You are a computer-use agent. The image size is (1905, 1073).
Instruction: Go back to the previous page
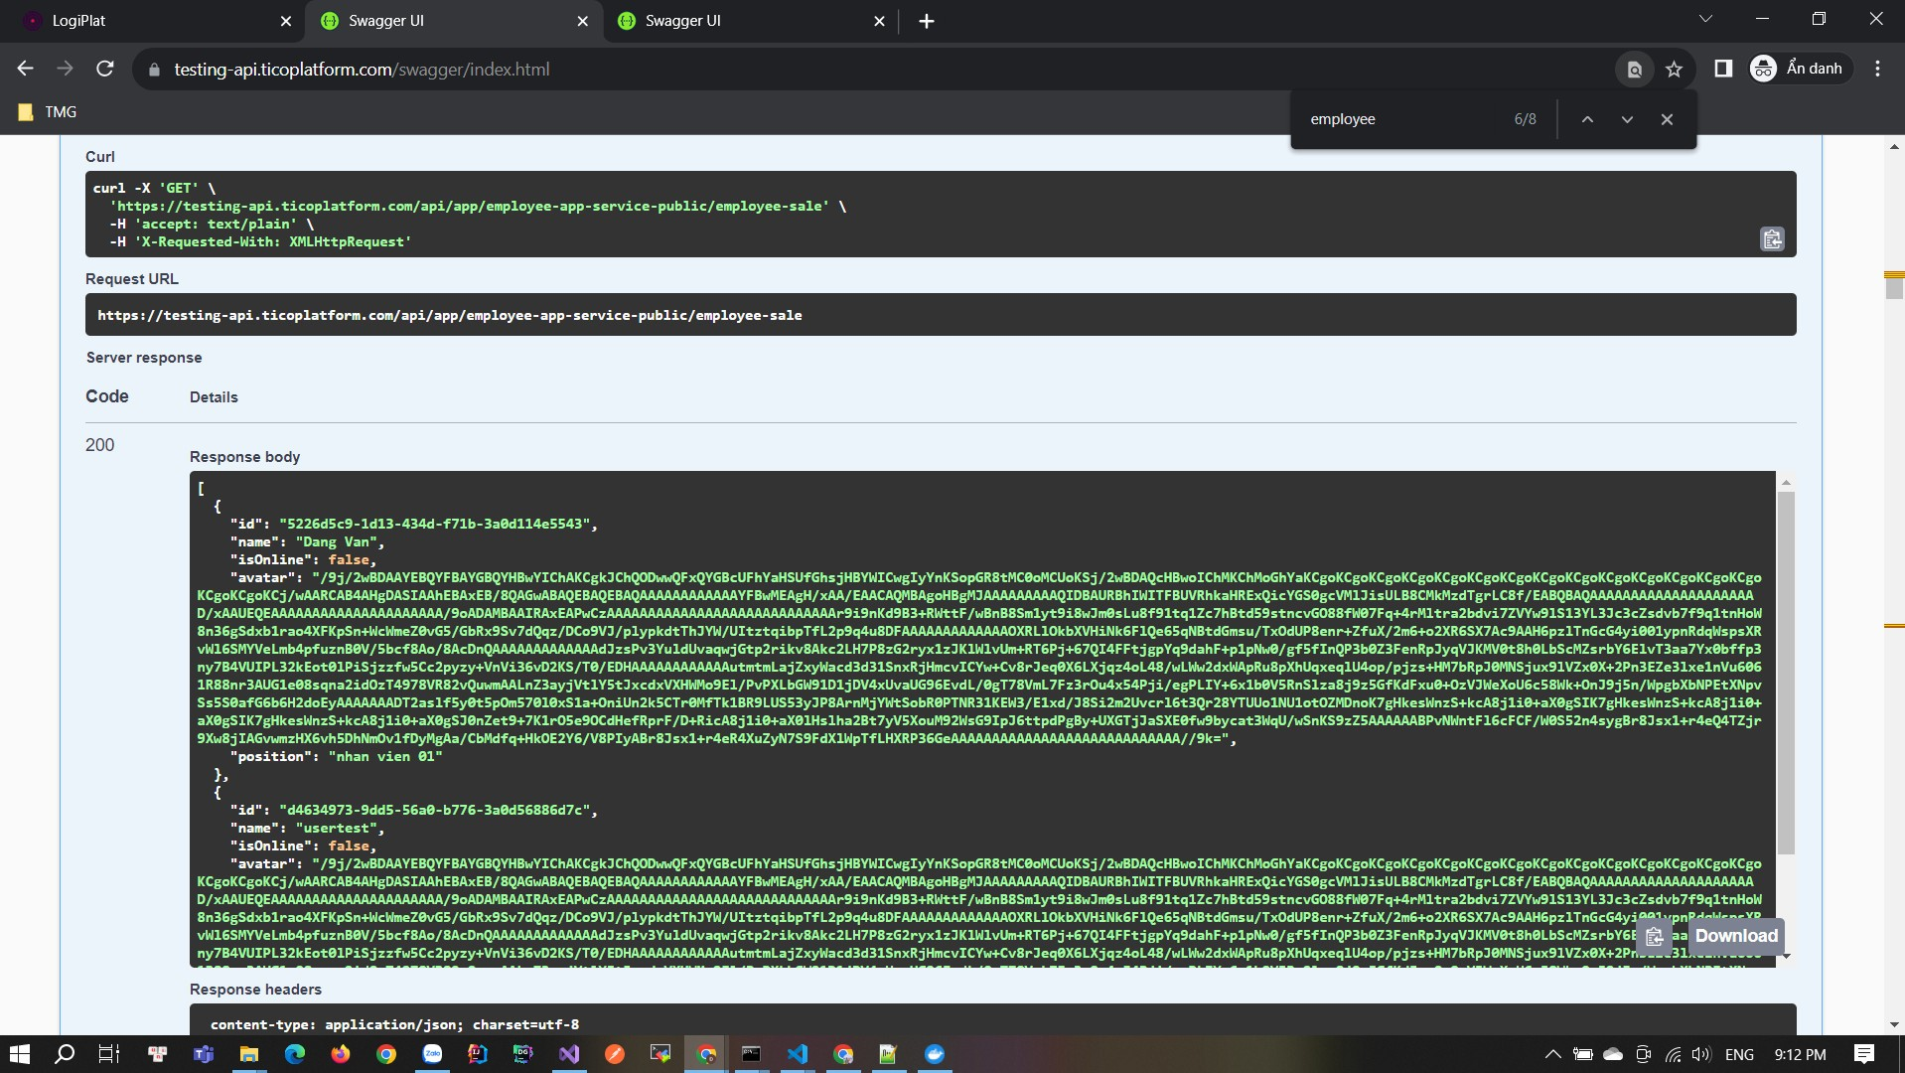click(26, 70)
